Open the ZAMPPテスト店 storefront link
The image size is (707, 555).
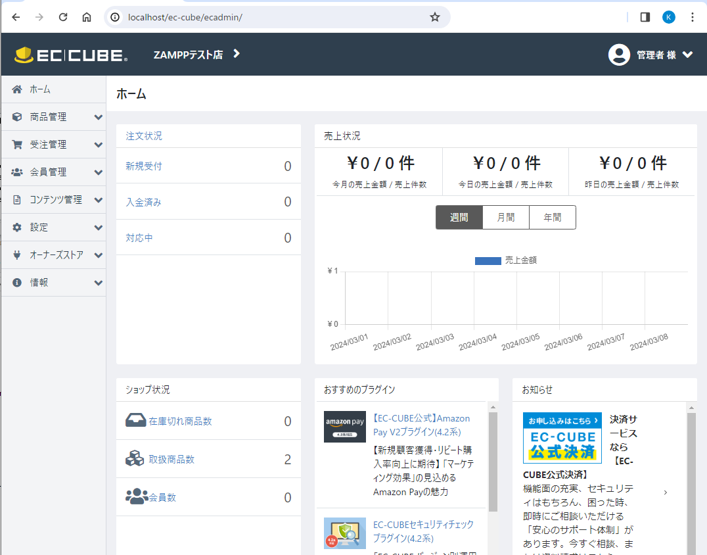pos(196,55)
